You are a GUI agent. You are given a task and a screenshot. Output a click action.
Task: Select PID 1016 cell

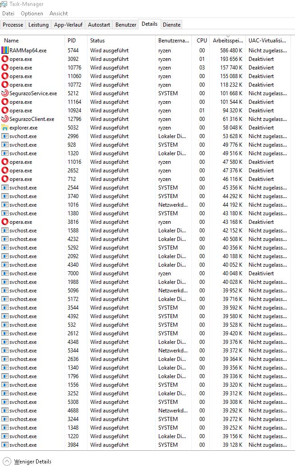point(73,205)
